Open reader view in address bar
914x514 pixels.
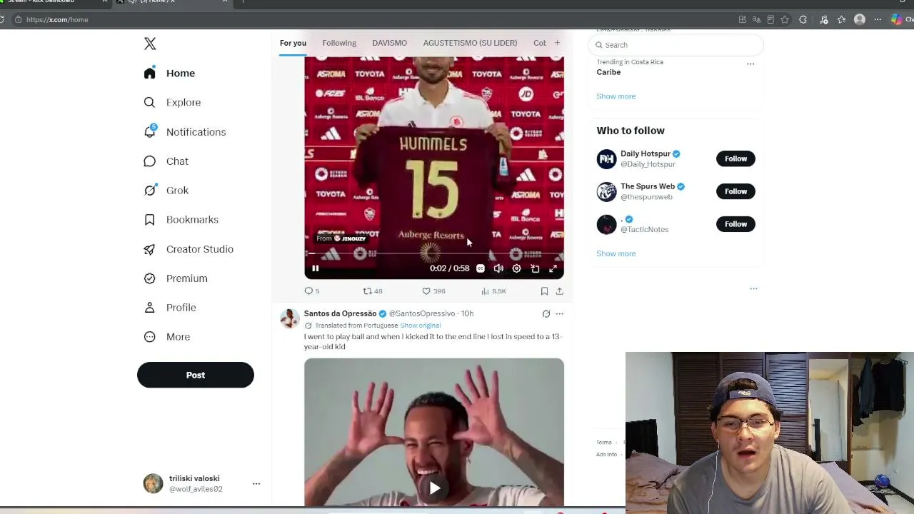point(770,19)
